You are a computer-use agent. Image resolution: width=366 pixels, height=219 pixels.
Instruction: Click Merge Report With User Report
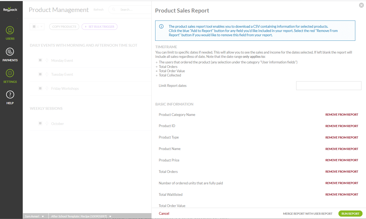pos(307,214)
